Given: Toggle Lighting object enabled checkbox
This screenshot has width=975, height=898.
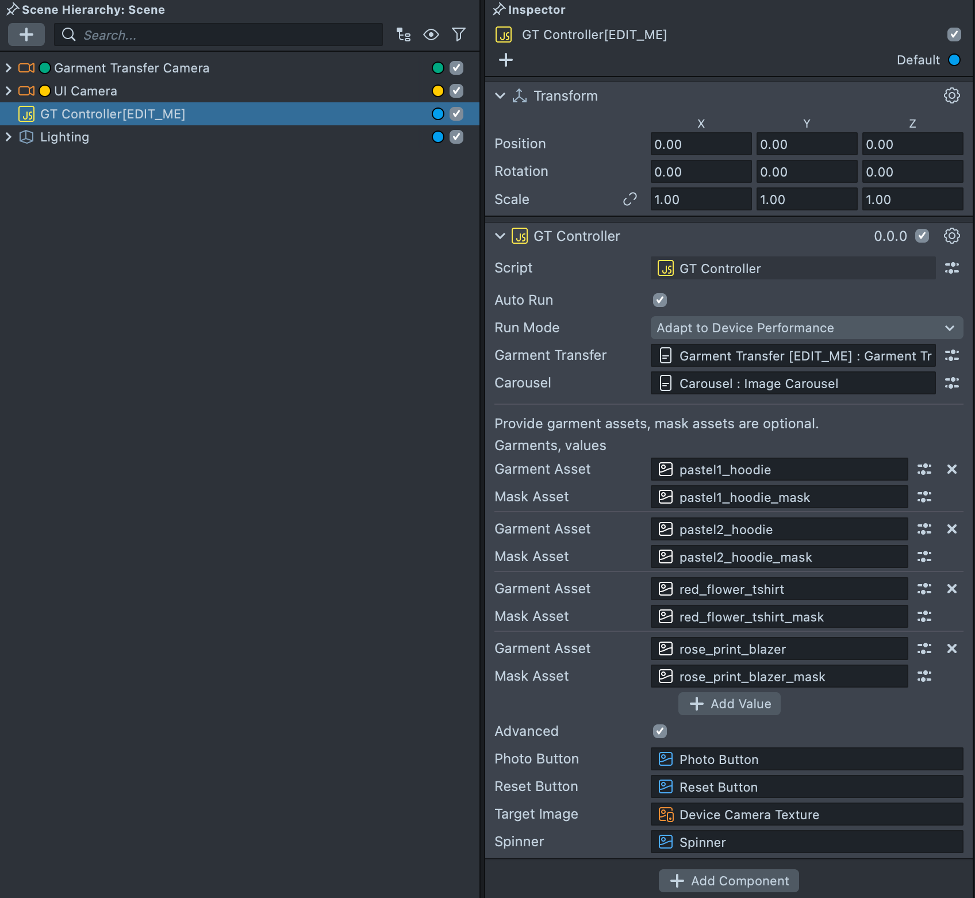Looking at the screenshot, I should click(x=456, y=137).
